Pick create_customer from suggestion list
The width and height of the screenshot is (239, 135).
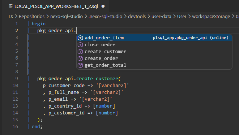[x=154, y=52]
